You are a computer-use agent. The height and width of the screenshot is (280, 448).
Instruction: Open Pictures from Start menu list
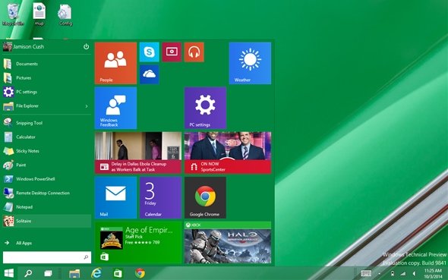(47, 78)
